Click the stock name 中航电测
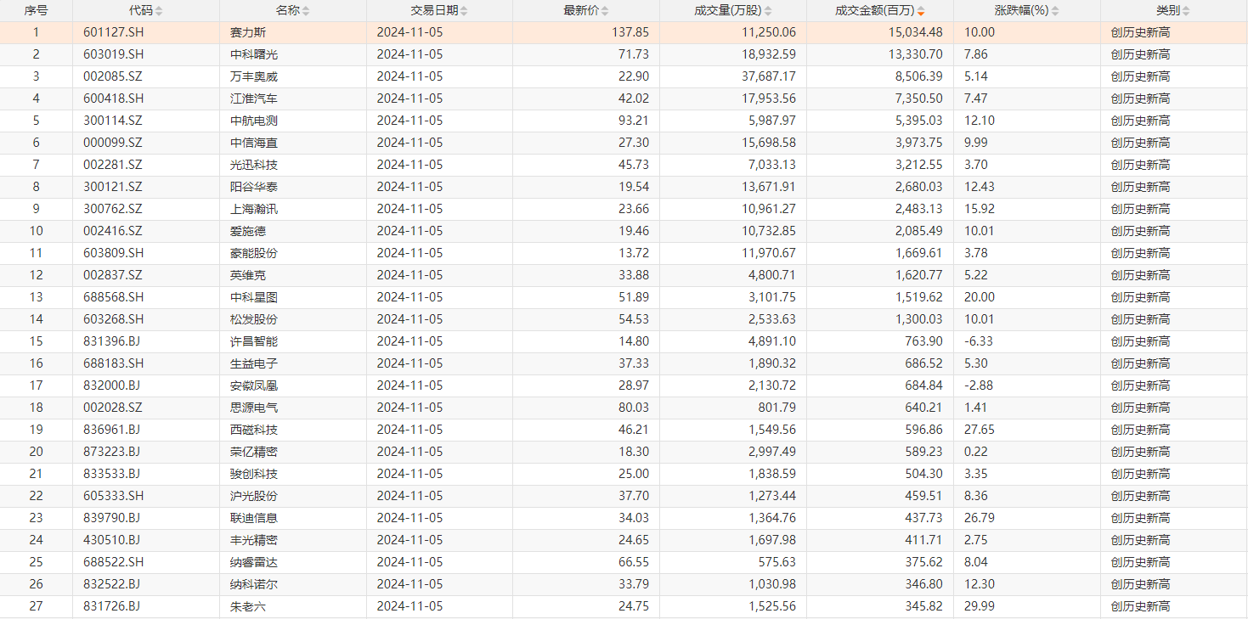Screen dimensions: 1248x619 tap(254, 121)
